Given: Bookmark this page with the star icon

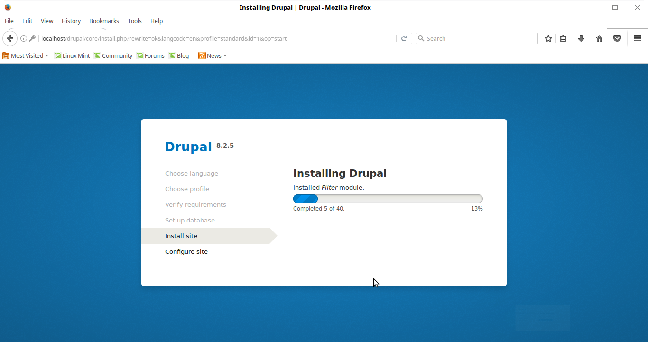Looking at the screenshot, I should click(548, 38).
